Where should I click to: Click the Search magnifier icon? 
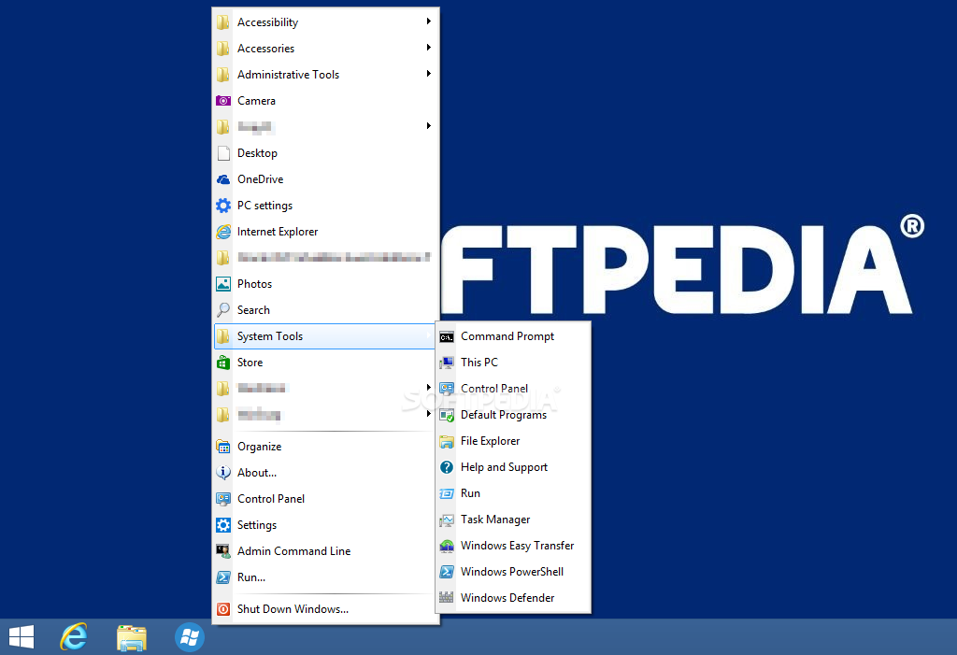[x=223, y=310]
